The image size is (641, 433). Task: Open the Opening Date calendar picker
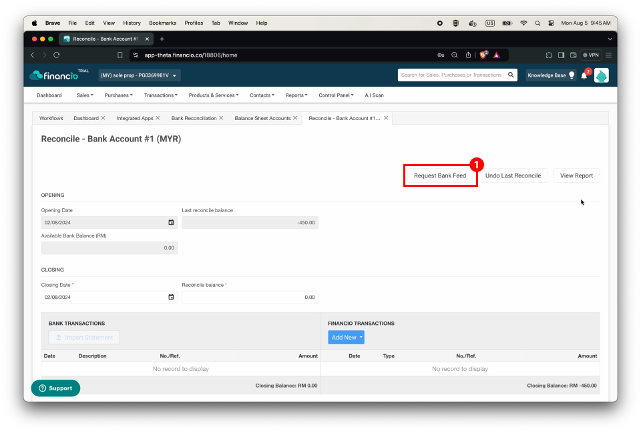click(x=171, y=222)
